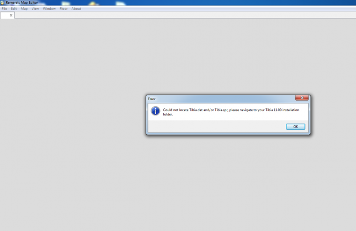This screenshot has height=231, width=356.
Task: Open the About menu
Action: pyautogui.click(x=76, y=9)
